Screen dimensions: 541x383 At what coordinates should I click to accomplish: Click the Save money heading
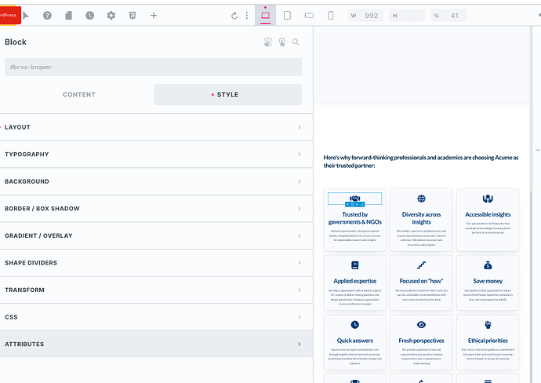[x=488, y=281]
